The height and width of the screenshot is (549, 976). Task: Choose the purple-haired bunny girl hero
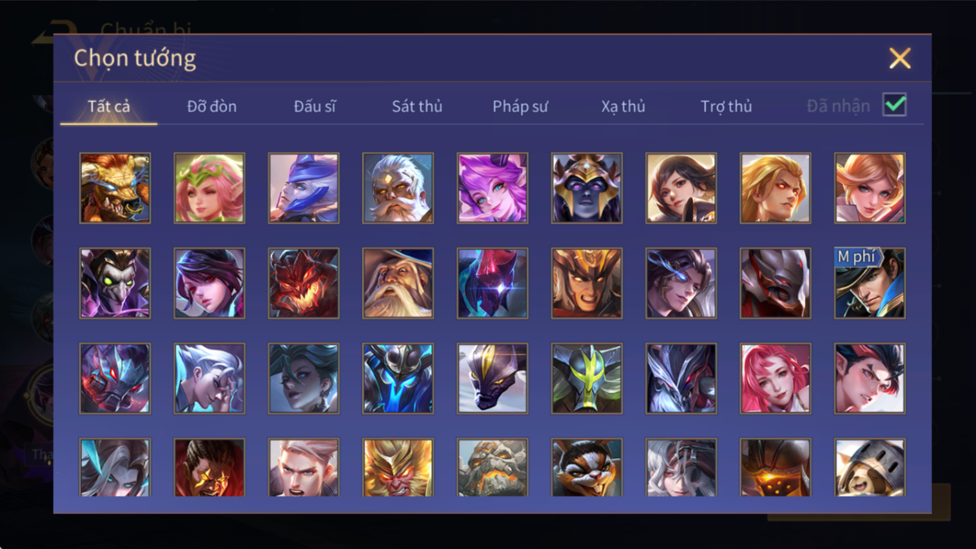pos(493,188)
